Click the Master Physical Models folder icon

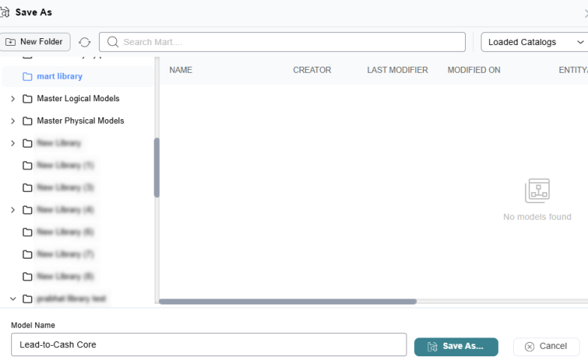click(27, 121)
